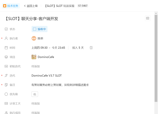The height and width of the screenshot is (114, 158).
Task: Click the 项目 label
Action: click(x=12, y=57)
